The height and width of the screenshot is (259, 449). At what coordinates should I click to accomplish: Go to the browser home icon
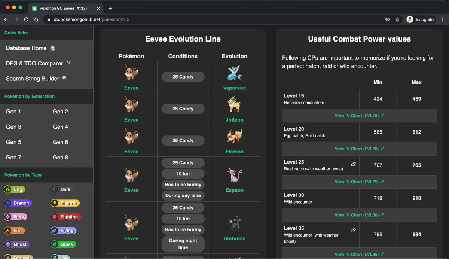[x=36, y=19]
